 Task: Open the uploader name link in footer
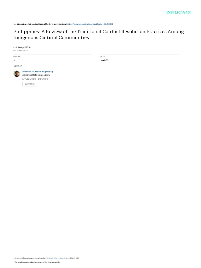click(x=57, y=258)
